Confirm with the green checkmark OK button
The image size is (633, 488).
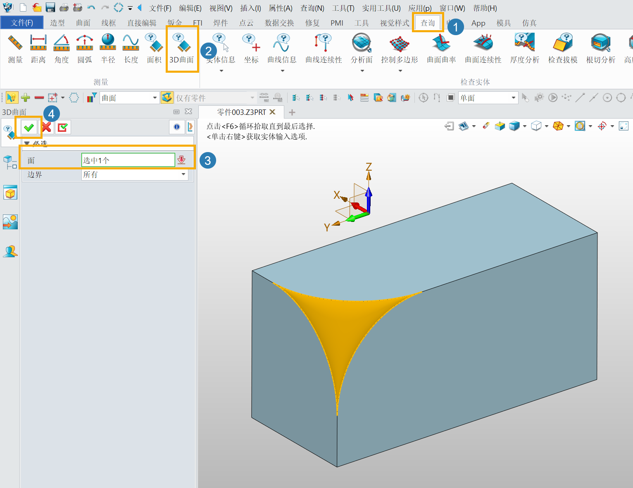[x=29, y=127]
